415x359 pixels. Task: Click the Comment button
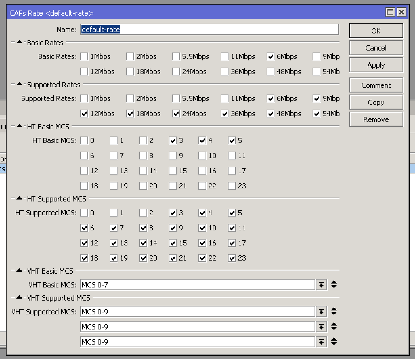(x=376, y=85)
